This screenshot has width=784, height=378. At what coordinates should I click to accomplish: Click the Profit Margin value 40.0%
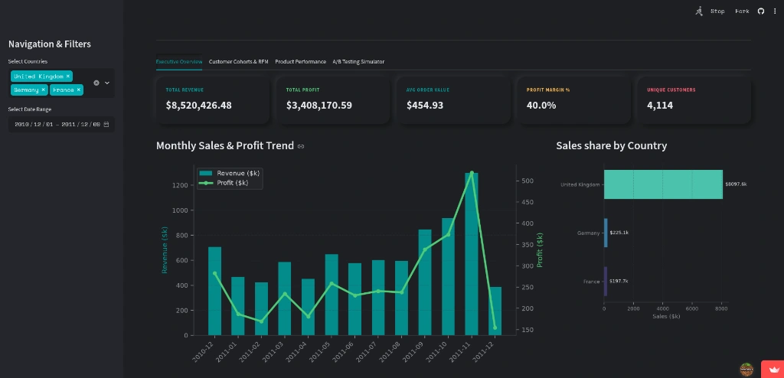[x=541, y=106]
